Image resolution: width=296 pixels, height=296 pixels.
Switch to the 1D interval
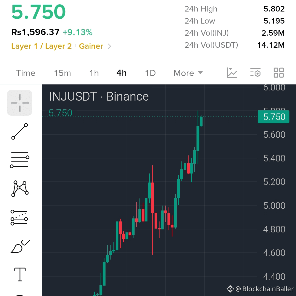(150, 73)
